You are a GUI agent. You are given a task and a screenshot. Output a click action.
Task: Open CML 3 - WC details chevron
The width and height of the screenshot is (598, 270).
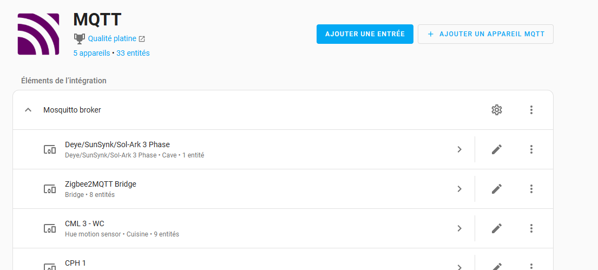[459, 228]
